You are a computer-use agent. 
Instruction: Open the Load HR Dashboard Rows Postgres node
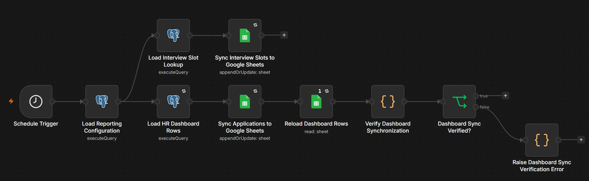point(173,102)
